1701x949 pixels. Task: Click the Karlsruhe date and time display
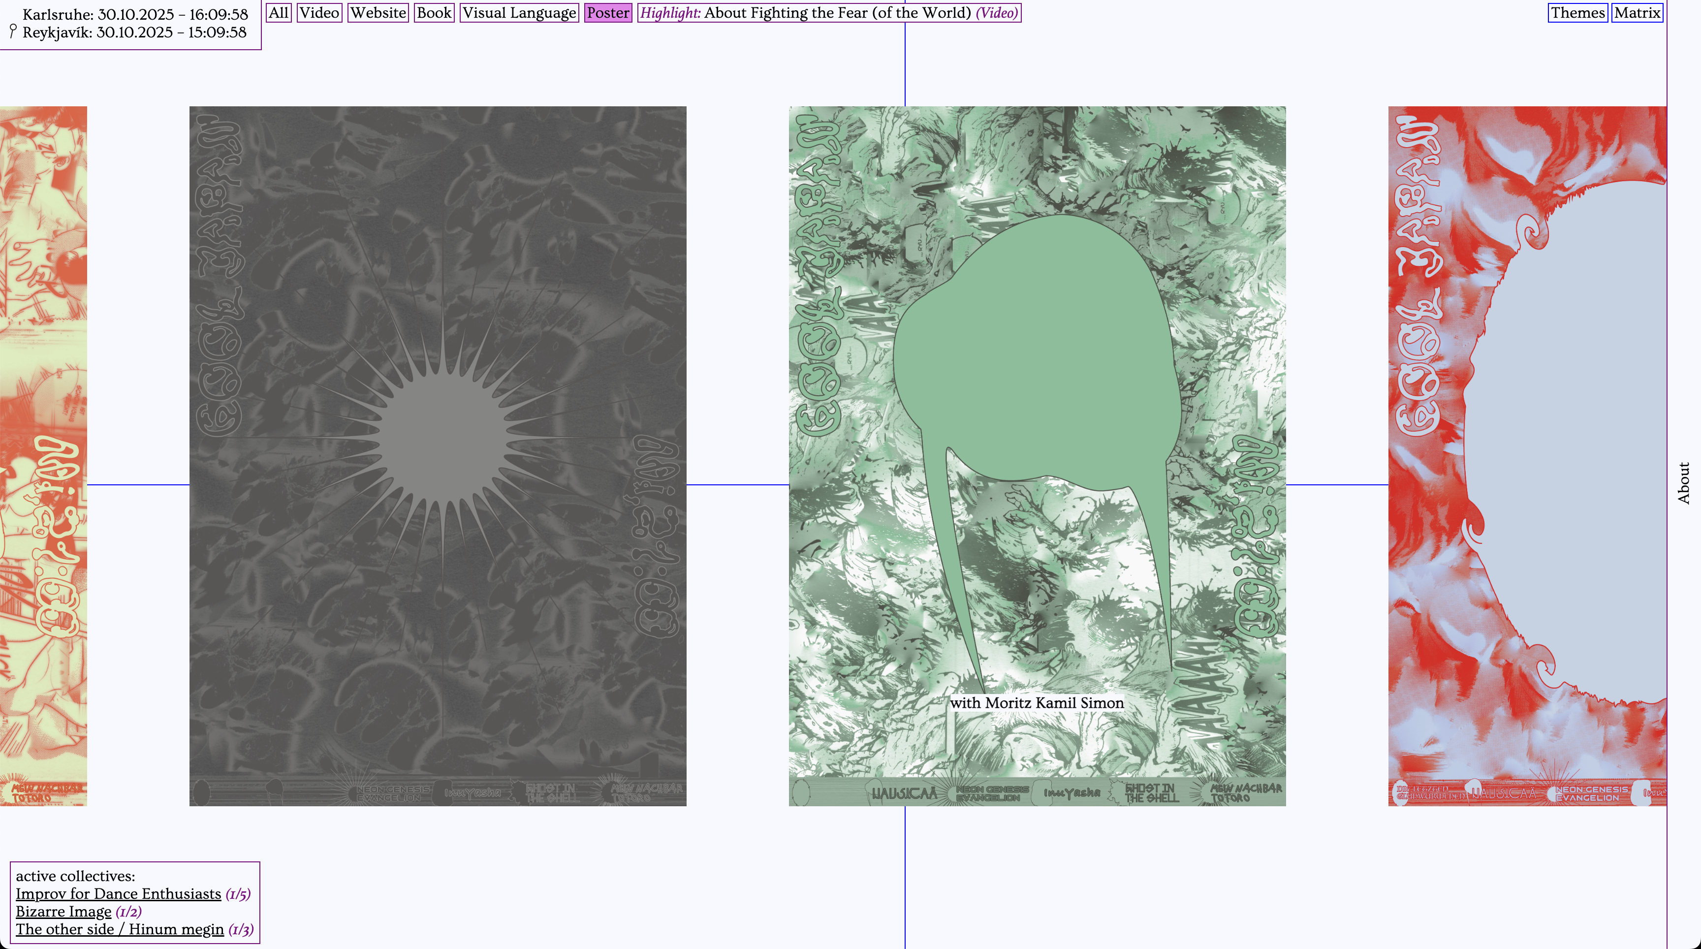pyautogui.click(x=135, y=14)
